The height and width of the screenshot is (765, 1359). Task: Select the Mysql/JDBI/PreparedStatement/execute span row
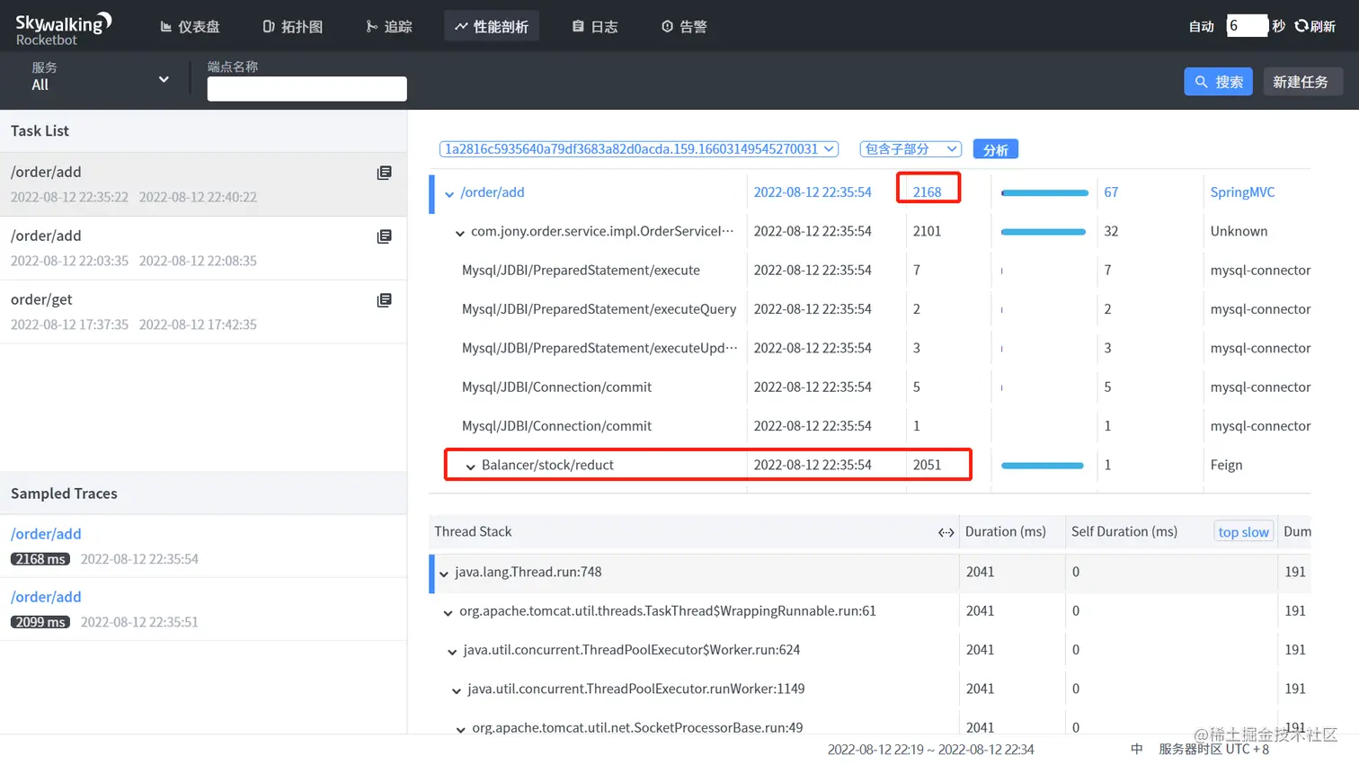[x=870, y=270]
